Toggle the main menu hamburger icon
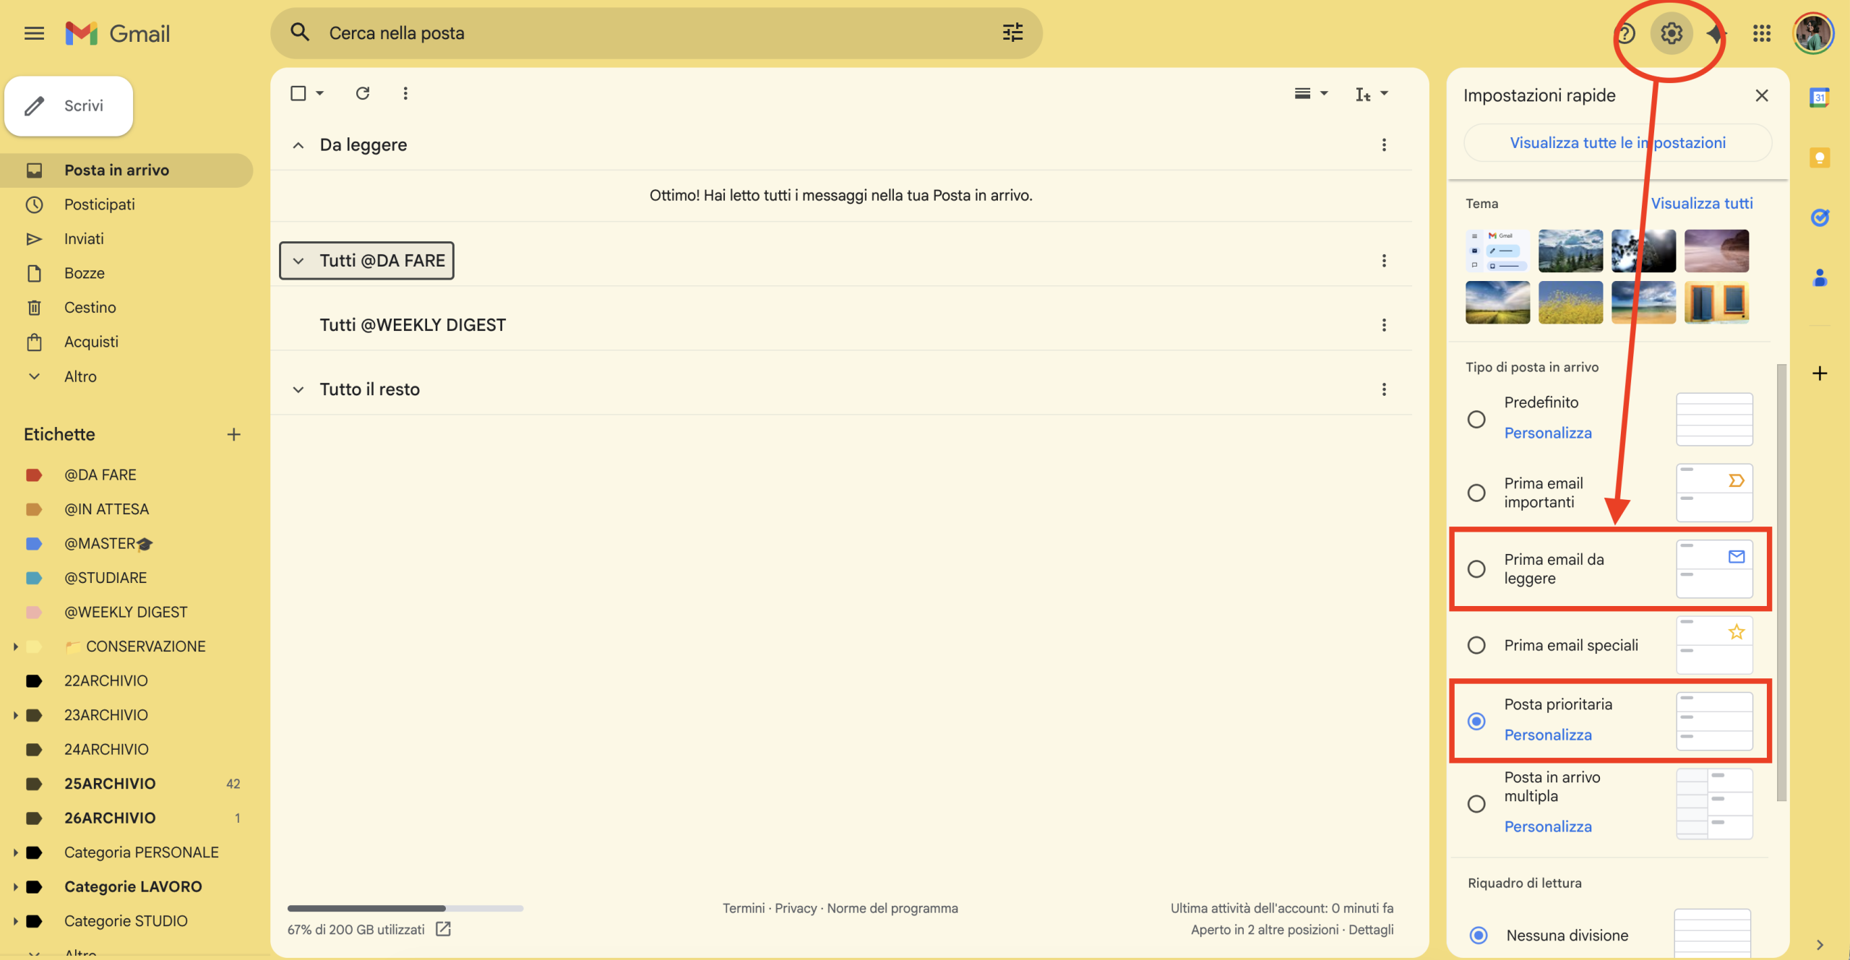The width and height of the screenshot is (1850, 960). click(34, 33)
